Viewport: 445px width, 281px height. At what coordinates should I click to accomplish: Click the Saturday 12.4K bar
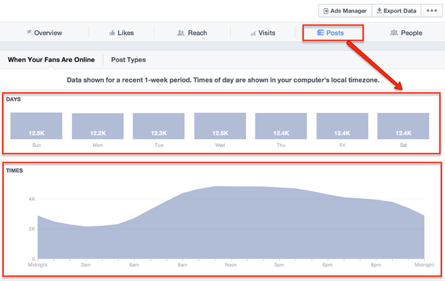click(x=403, y=127)
